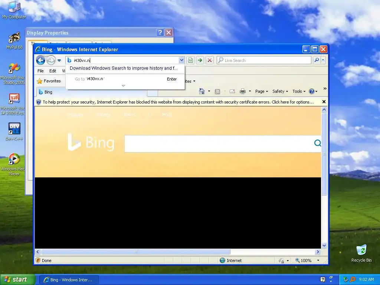Viewport: 380px width, 285px height.
Task: Click the vertical scrollbar thumb
Action: 324,154
